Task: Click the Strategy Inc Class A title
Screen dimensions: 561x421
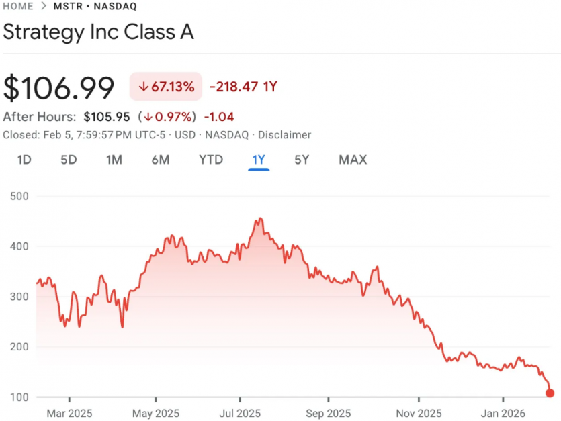Action: [99, 32]
